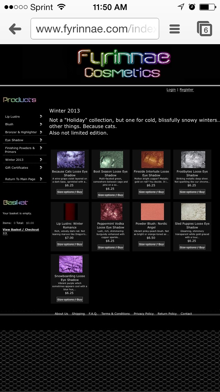Open the tabs switcher showing 6

pyautogui.click(x=205, y=29)
